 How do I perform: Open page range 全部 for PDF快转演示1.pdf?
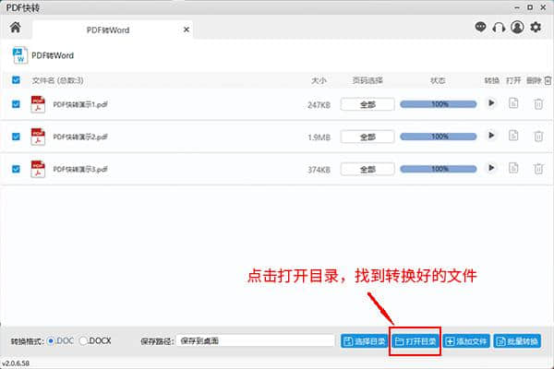click(367, 104)
